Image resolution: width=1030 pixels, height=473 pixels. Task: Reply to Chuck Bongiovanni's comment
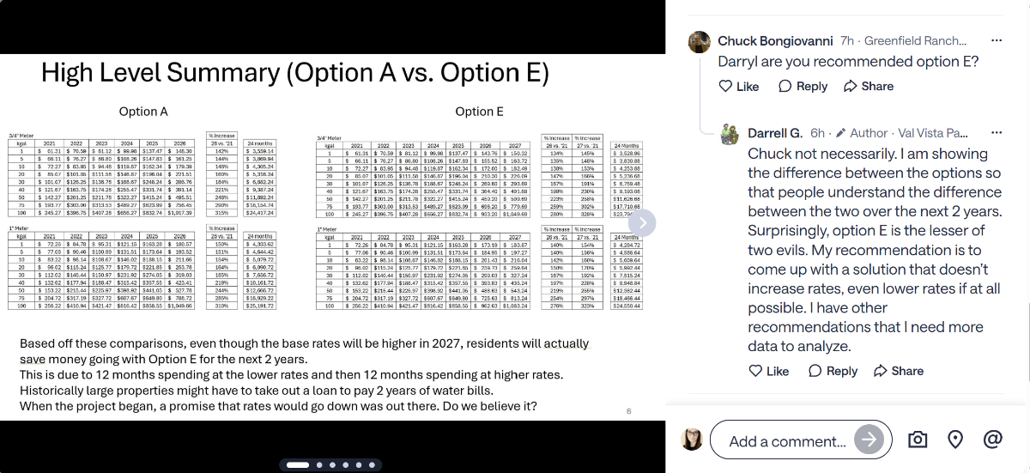[x=803, y=86]
